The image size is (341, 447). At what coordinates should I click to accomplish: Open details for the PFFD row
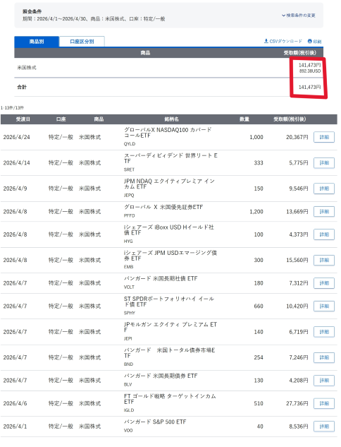click(324, 212)
